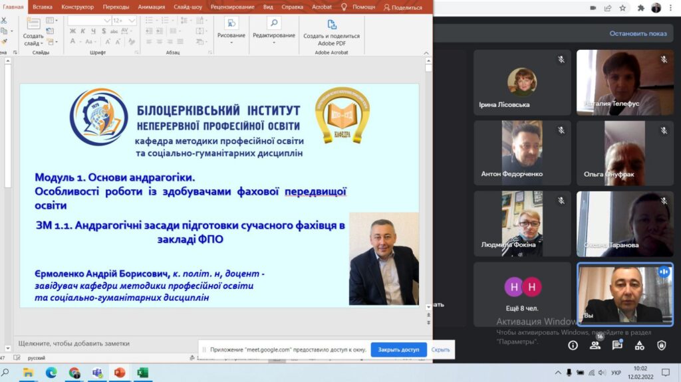Image resolution: width=681 pixels, height=382 pixels.
Task: Open host controls lock-shield icon
Action: 662,345
